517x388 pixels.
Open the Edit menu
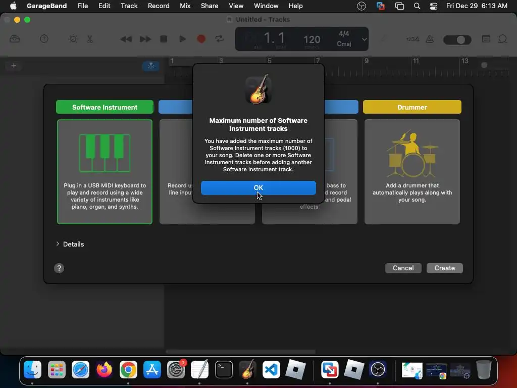104,6
